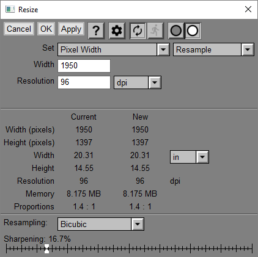
Task: Click into the Width input field
Action: click(x=84, y=66)
